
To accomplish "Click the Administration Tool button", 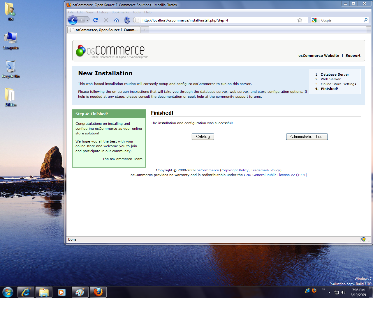I will (307, 137).
